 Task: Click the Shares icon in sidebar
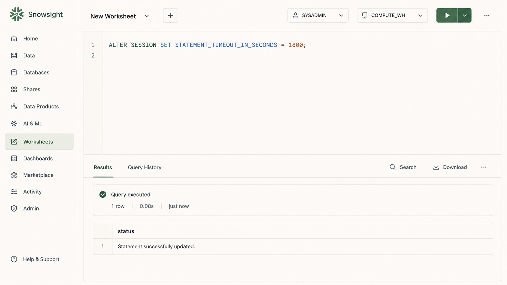point(14,89)
